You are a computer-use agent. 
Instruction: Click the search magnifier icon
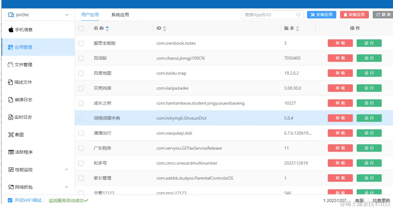click(x=298, y=15)
